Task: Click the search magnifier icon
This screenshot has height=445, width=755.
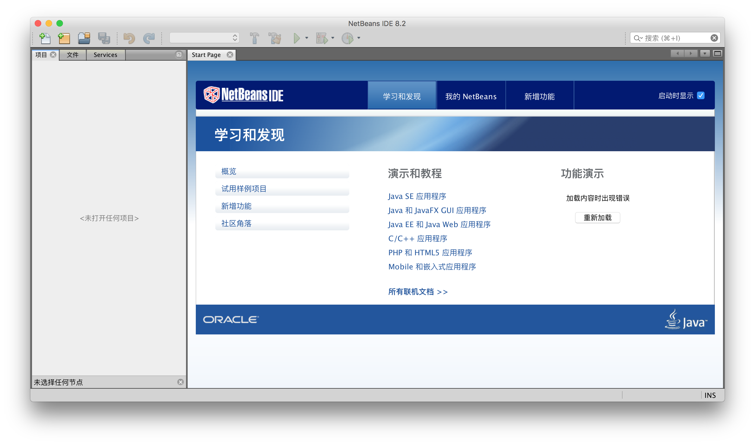Action: [637, 38]
